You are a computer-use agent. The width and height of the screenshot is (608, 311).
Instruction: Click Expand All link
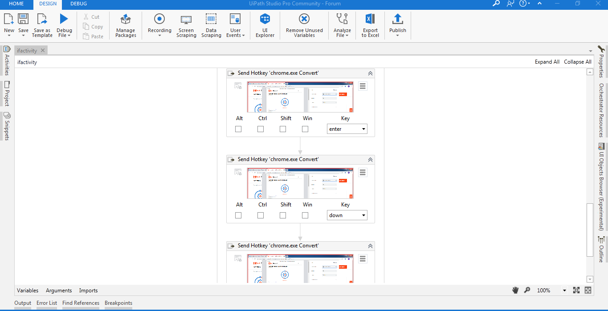point(547,62)
